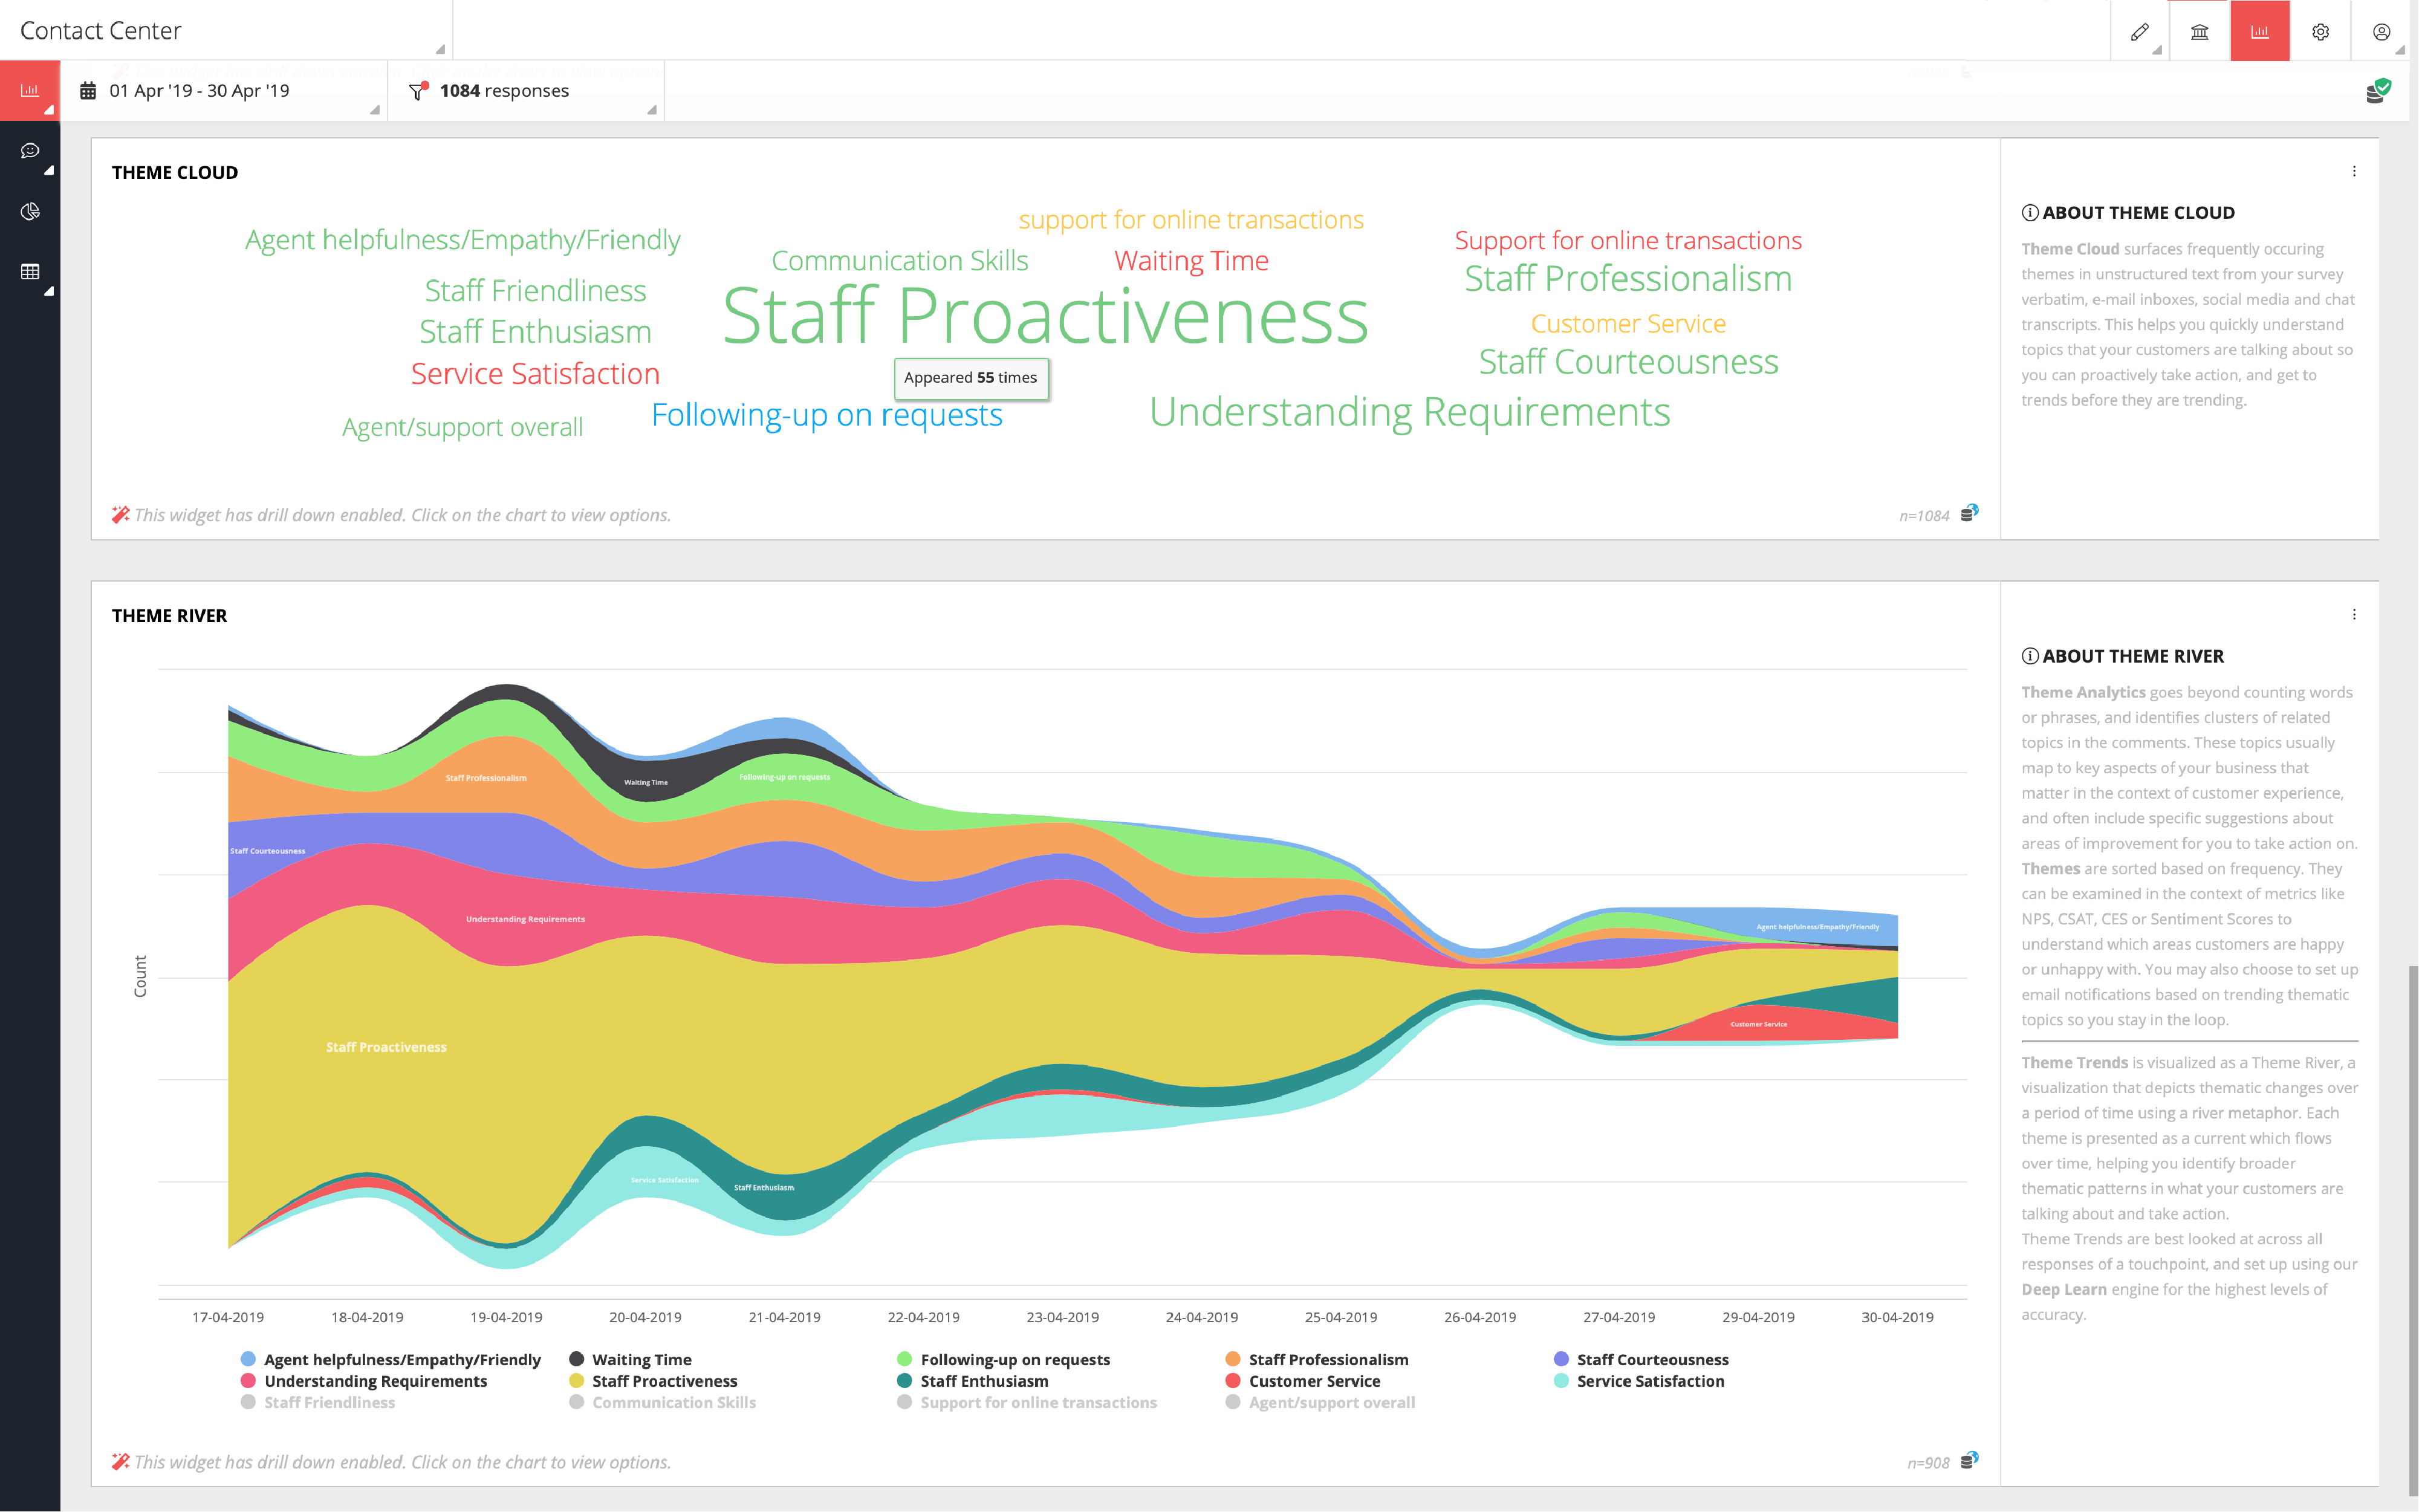Open the chat feedback sidebar icon
The image size is (2419, 1512).
(x=30, y=151)
